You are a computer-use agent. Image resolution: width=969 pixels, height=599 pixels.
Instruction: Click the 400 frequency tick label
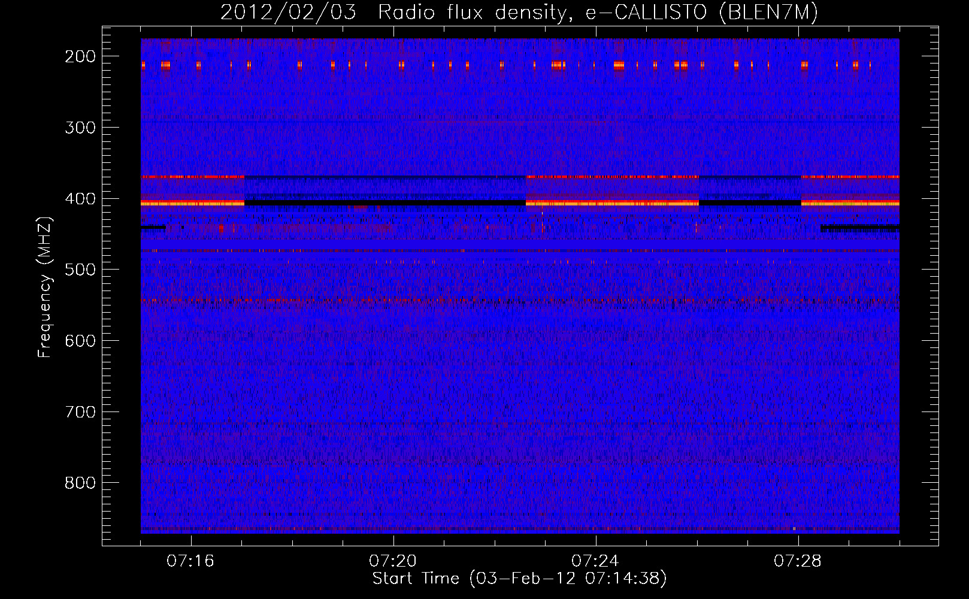click(x=80, y=199)
